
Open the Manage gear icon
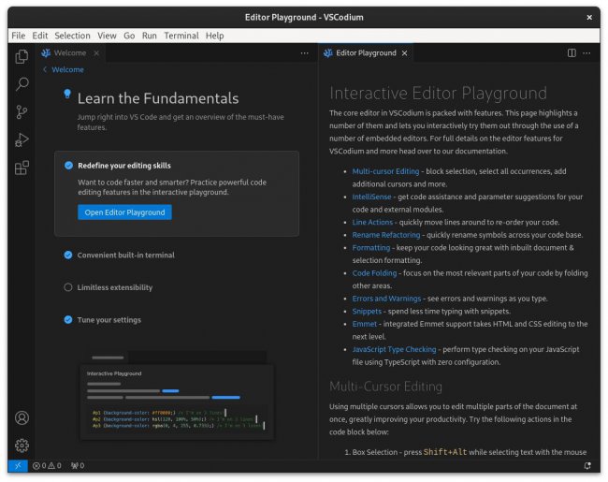pos(22,445)
